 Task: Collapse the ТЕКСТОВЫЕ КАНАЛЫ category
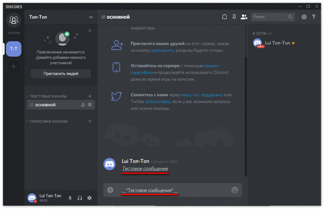click(47, 96)
